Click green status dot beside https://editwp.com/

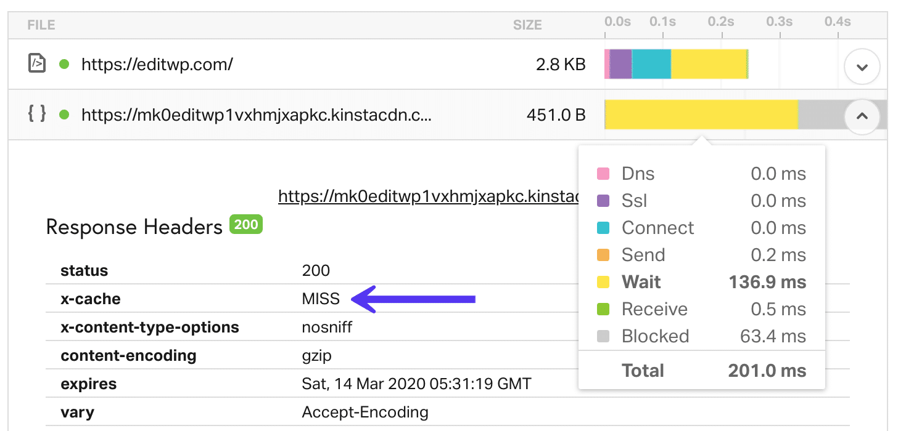pyautogui.click(x=64, y=64)
